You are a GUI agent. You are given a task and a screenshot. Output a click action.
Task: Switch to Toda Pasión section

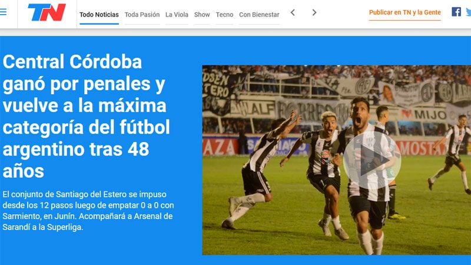pos(142,14)
